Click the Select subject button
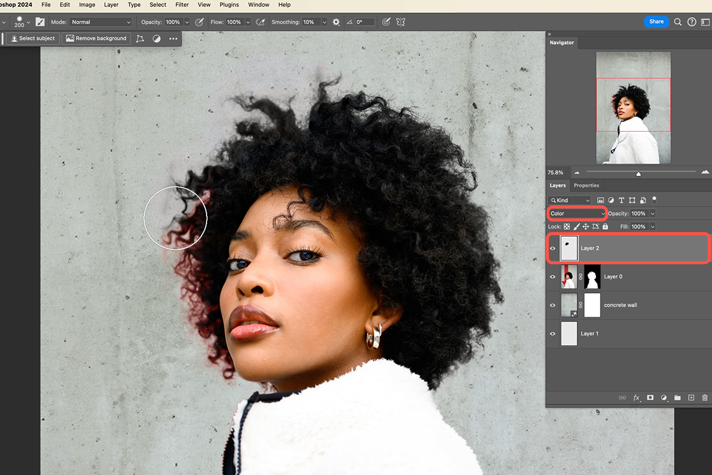The image size is (712, 475). pyautogui.click(x=31, y=38)
